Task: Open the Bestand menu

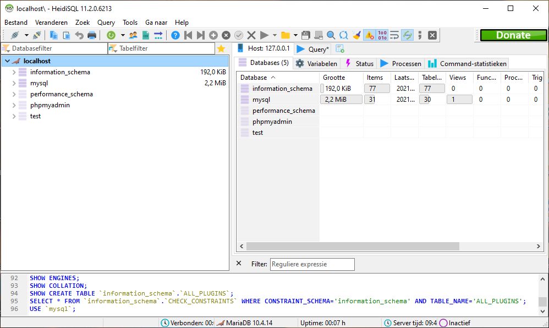Action: pos(16,23)
